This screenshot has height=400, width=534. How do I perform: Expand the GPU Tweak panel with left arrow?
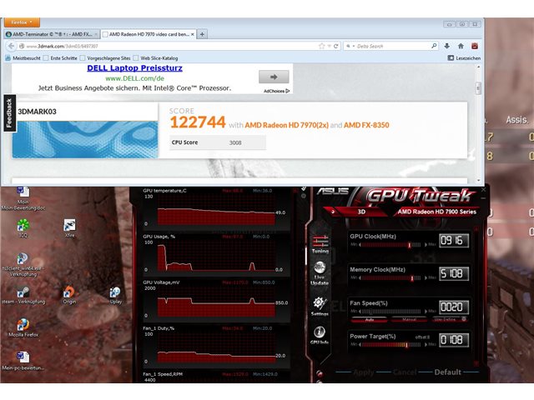pos(333,212)
